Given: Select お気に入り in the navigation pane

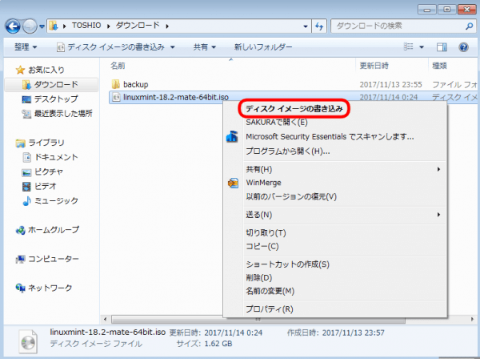Looking at the screenshot, I should [46, 70].
